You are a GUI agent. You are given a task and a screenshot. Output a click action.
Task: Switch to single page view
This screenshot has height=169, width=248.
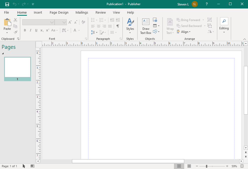[x=179, y=166]
